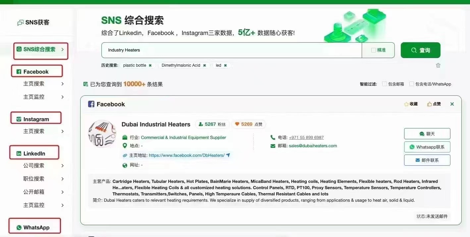
Task: Enable the 包含电话/WhatsApp filter checkbox
Action: point(412,84)
